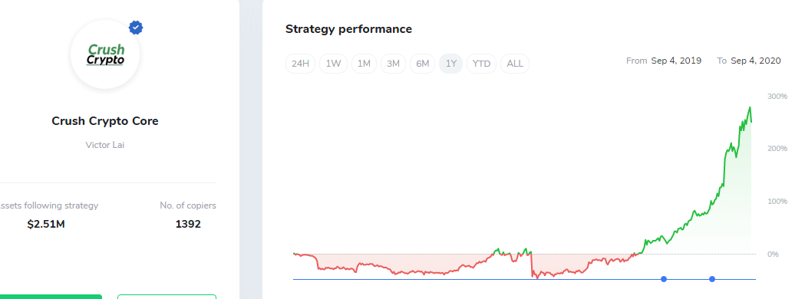Click the right blue dot on the timeline
805x299 pixels.
pyautogui.click(x=712, y=279)
